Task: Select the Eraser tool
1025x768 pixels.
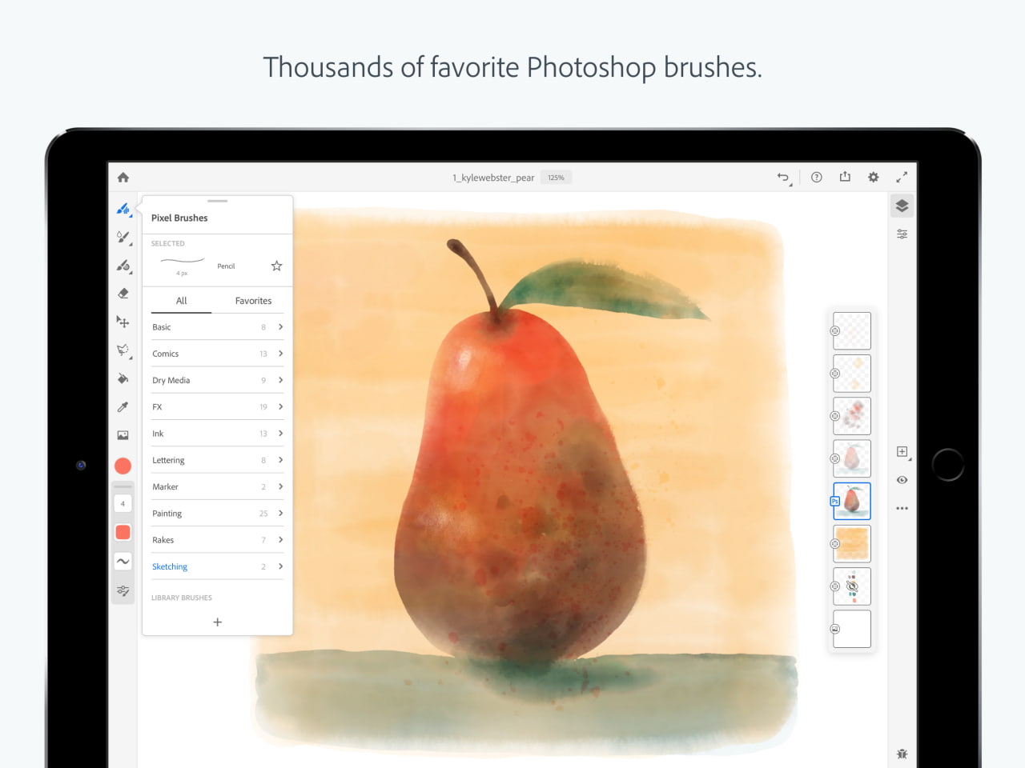Action: click(123, 293)
